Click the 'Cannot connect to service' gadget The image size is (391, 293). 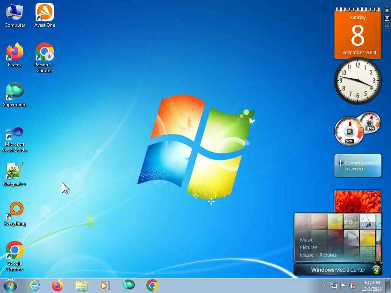358,166
